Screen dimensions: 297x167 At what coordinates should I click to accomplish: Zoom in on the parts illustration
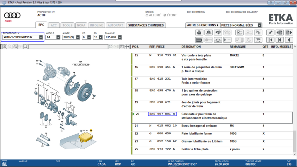[x=5, y=47]
